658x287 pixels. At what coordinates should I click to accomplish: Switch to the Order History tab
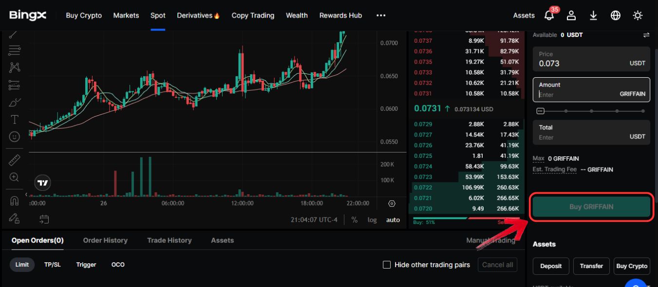[105, 240]
